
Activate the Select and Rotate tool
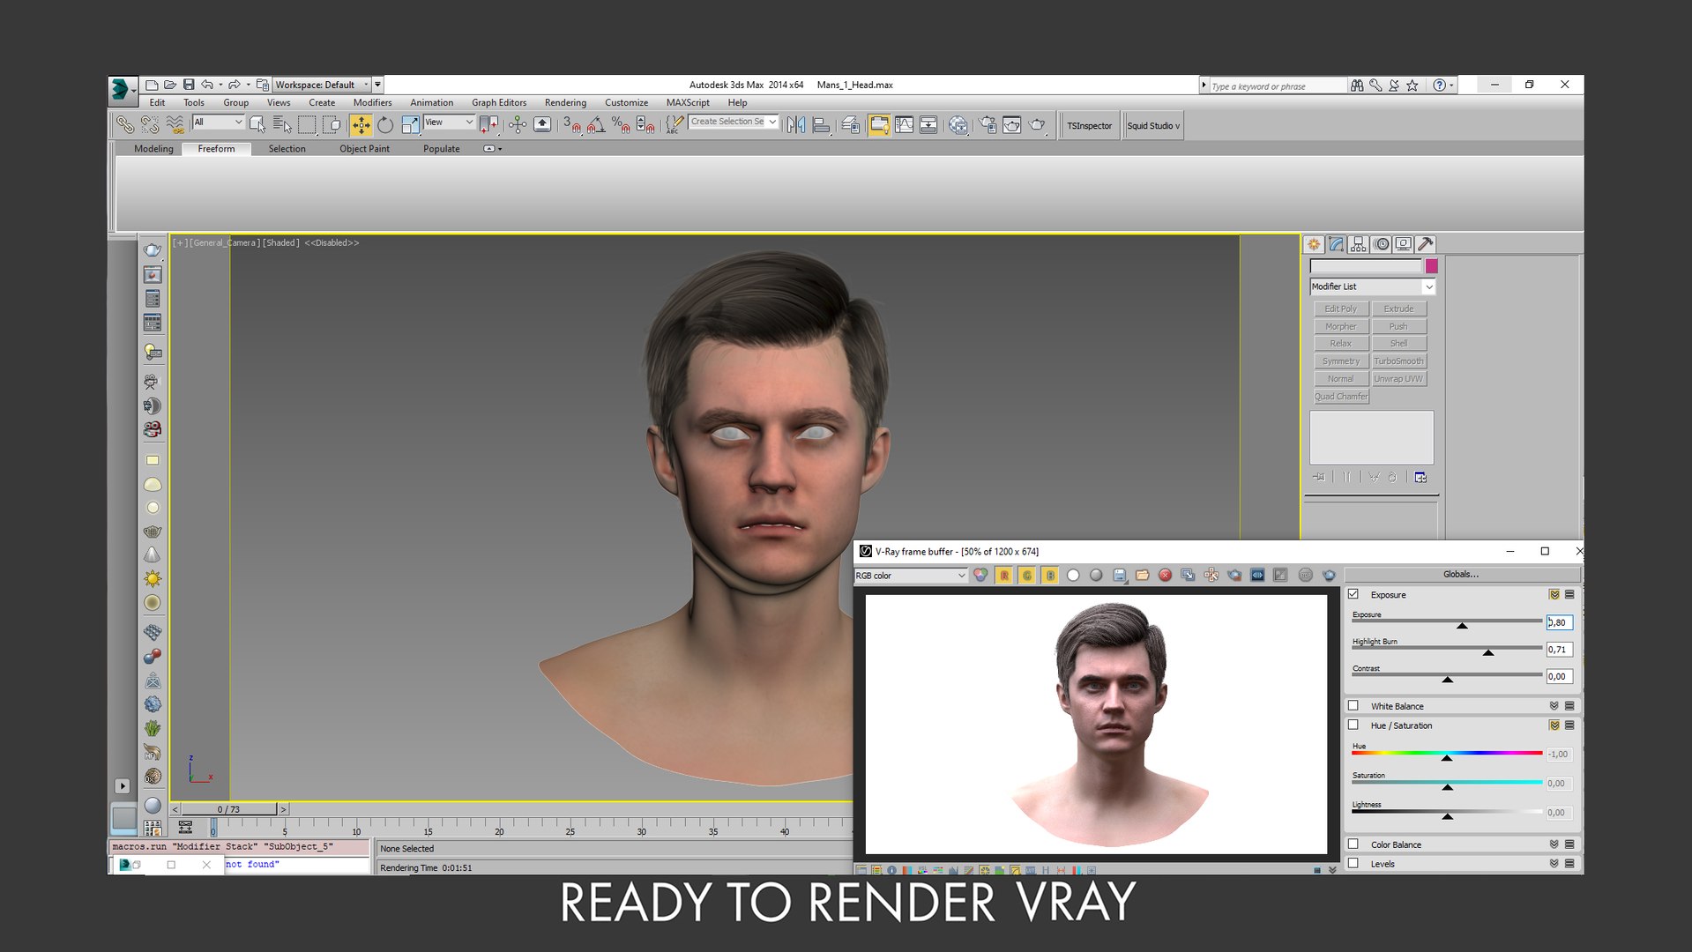(x=385, y=125)
